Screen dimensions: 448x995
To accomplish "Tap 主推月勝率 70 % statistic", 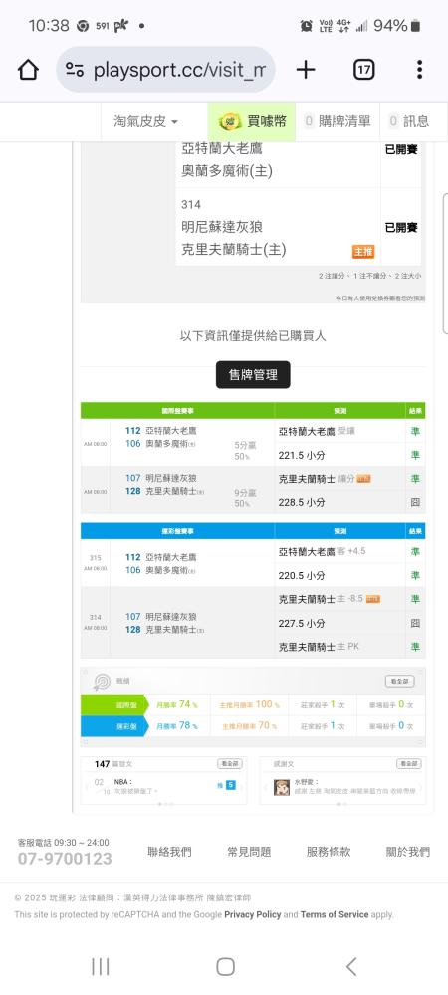I will pos(249,726).
